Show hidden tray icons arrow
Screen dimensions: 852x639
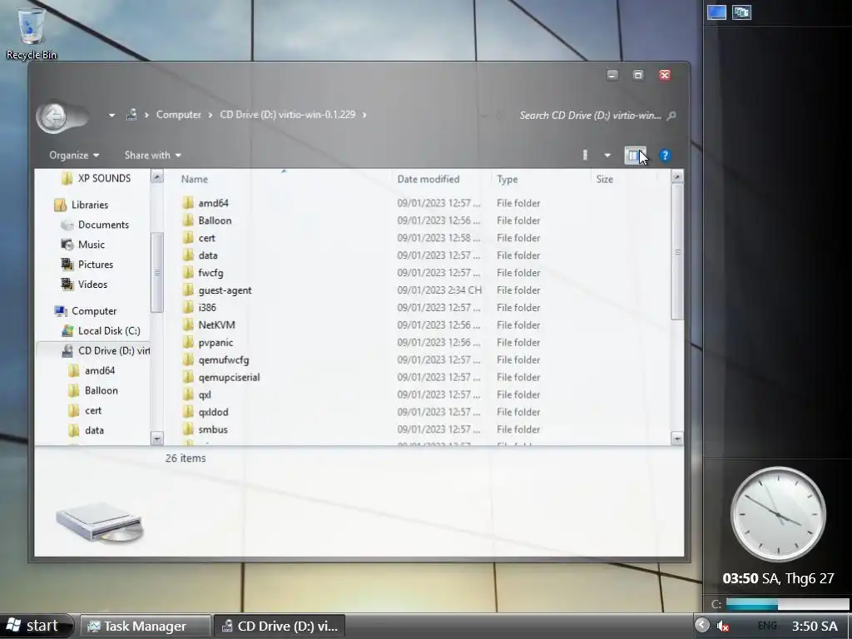click(x=702, y=625)
